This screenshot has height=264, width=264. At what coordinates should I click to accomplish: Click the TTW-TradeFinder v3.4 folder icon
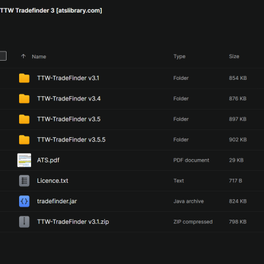[x=24, y=98]
